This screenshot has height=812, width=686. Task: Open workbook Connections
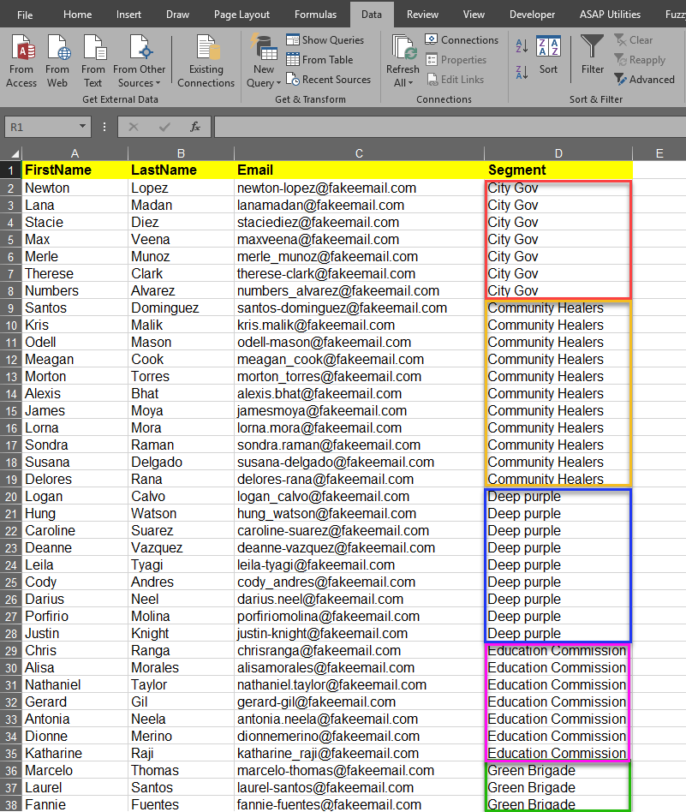pos(462,40)
